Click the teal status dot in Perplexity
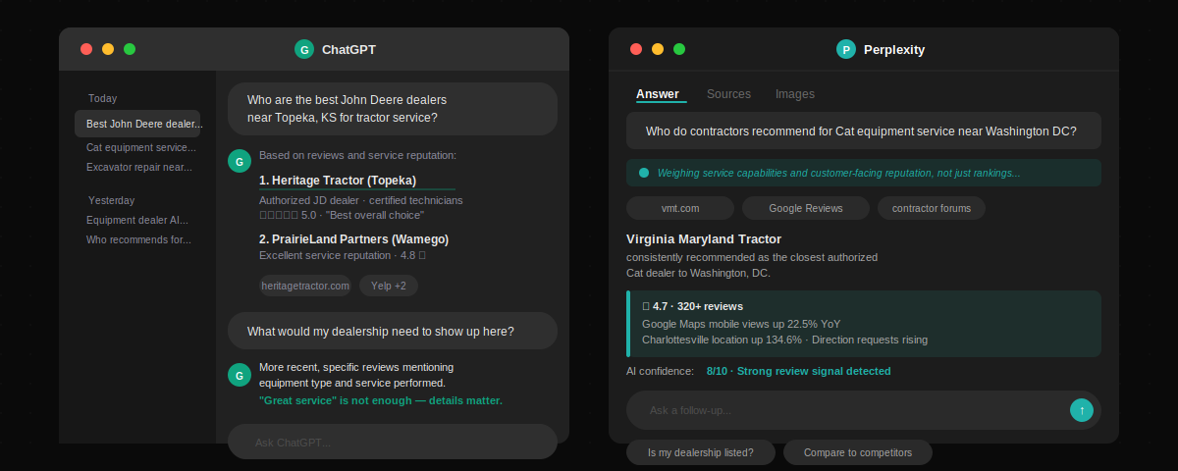Screen dimensions: 1178x471 (644, 173)
